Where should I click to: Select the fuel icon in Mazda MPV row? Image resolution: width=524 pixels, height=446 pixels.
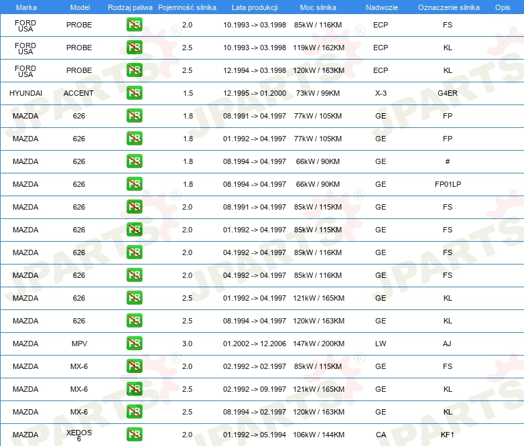(x=134, y=343)
